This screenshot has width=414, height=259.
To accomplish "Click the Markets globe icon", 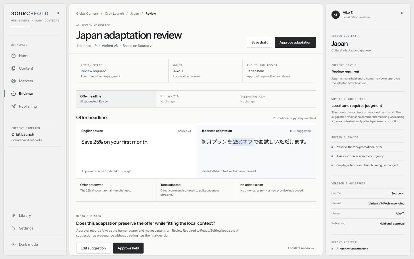I will click(14, 81).
